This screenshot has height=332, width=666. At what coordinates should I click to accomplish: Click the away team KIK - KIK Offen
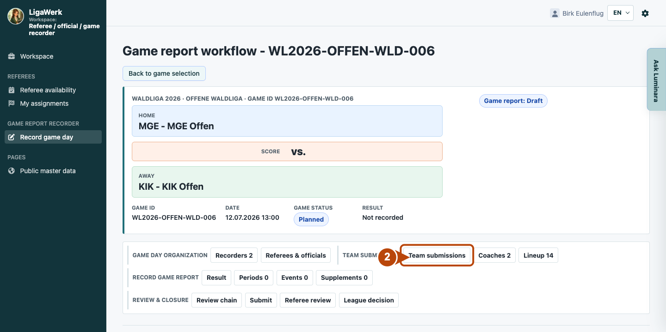(x=287, y=182)
